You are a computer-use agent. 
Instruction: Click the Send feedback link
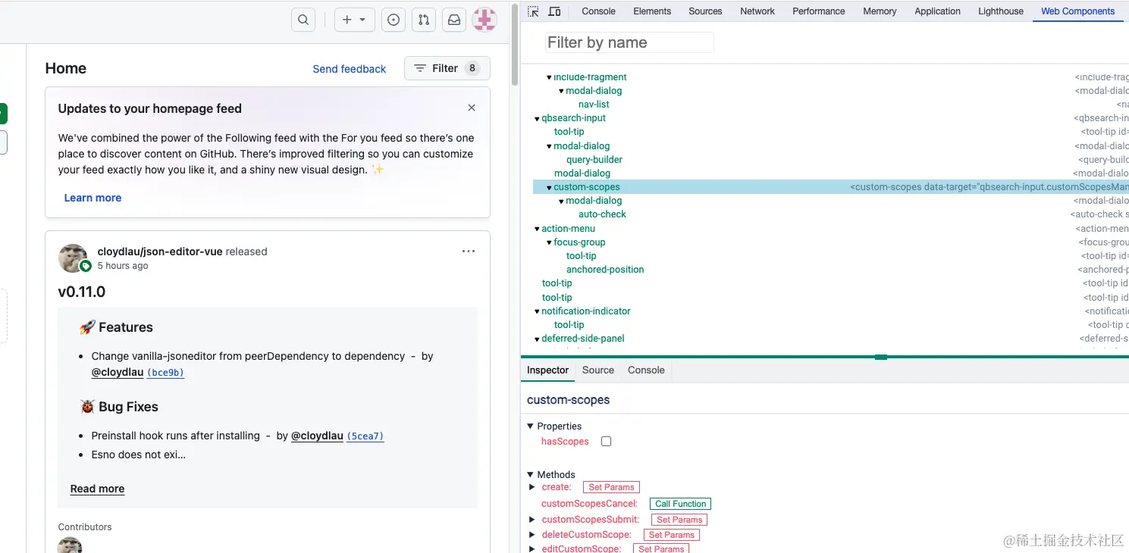click(350, 69)
